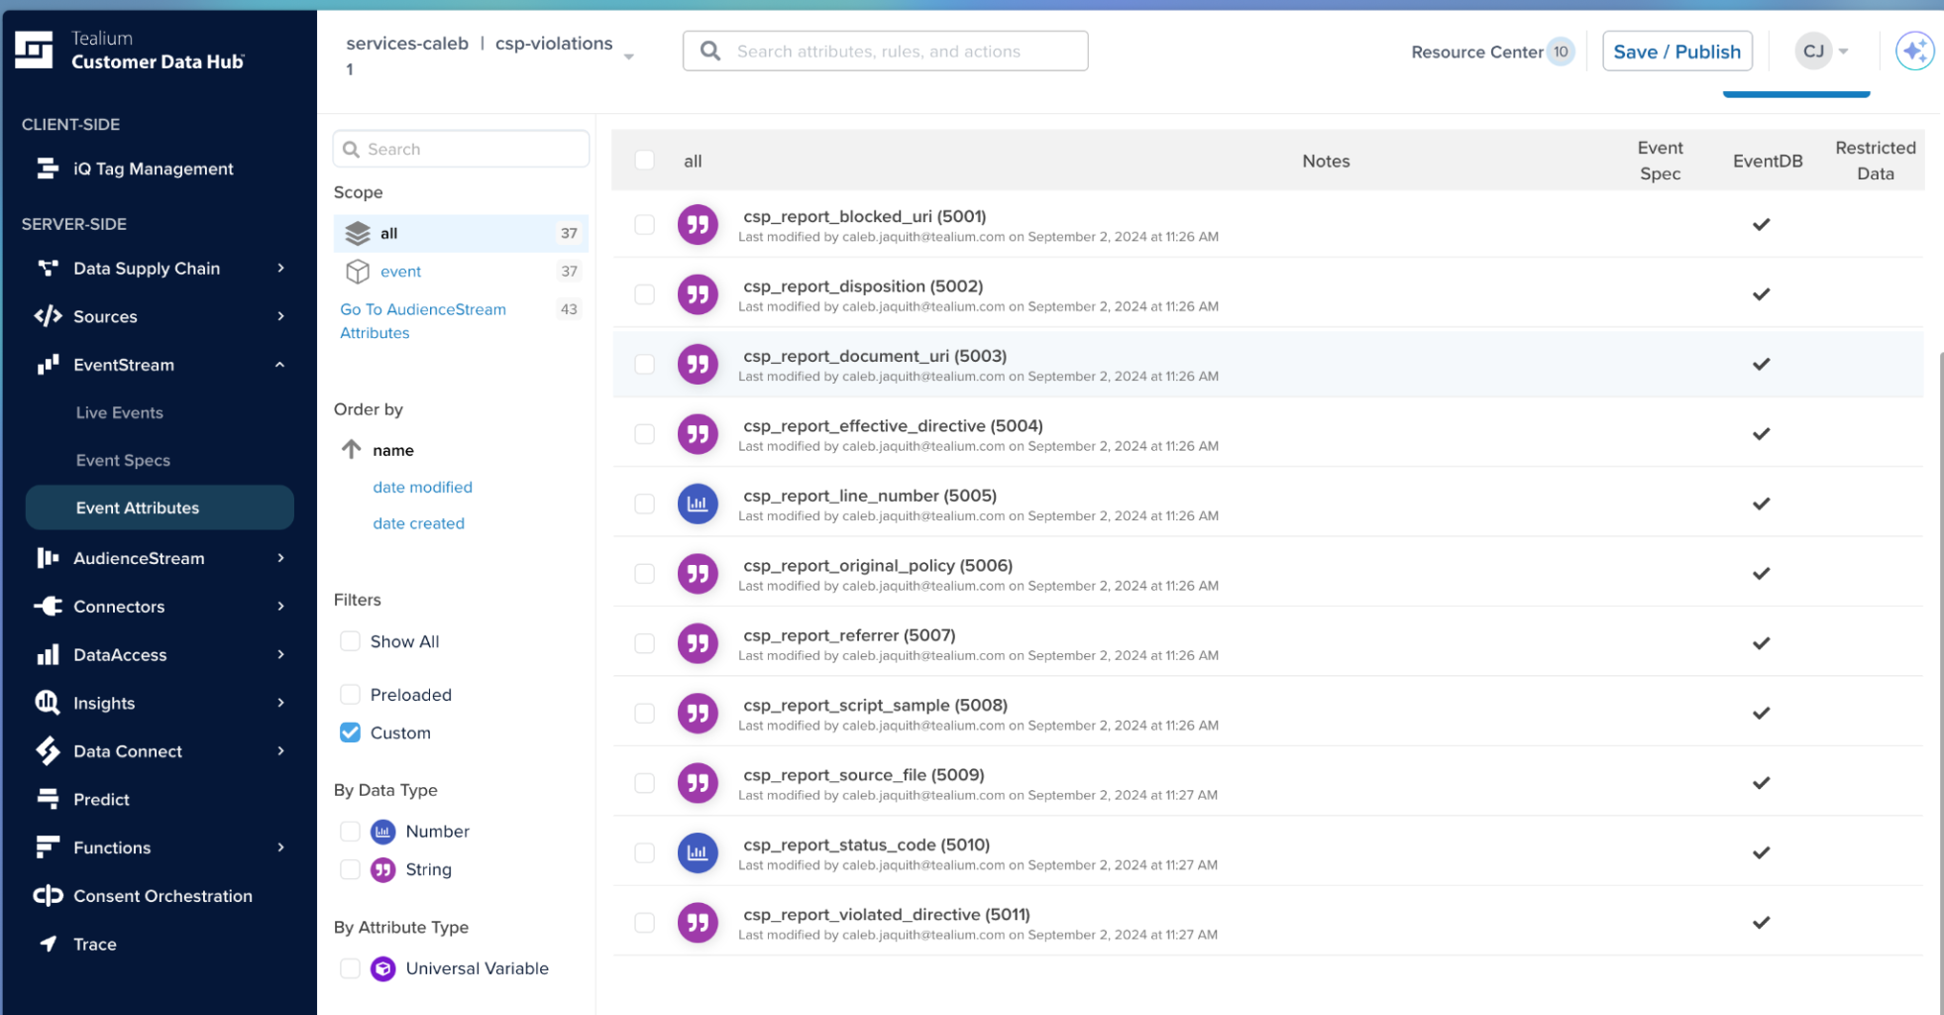This screenshot has height=1015, width=1944.
Task: Select Event Attributes menu item
Action: pyautogui.click(x=160, y=507)
